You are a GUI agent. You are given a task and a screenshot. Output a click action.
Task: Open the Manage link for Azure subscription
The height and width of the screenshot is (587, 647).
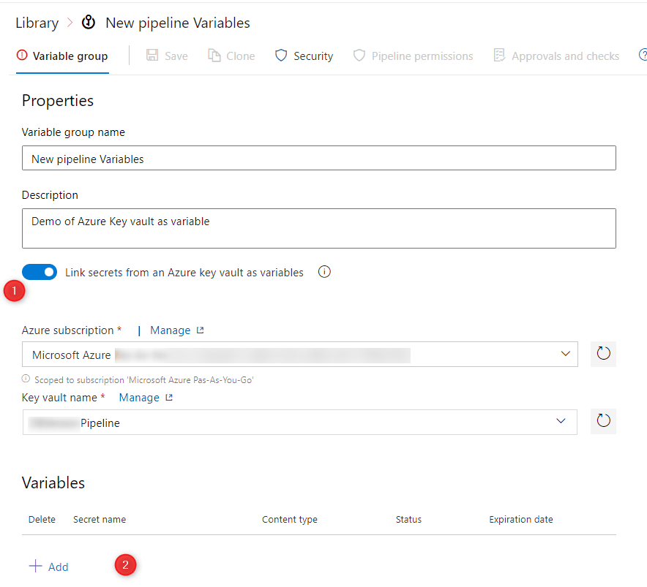pos(177,330)
